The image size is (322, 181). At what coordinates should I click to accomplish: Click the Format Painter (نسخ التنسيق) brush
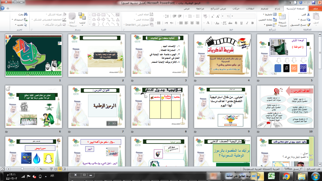(x=308, y=25)
